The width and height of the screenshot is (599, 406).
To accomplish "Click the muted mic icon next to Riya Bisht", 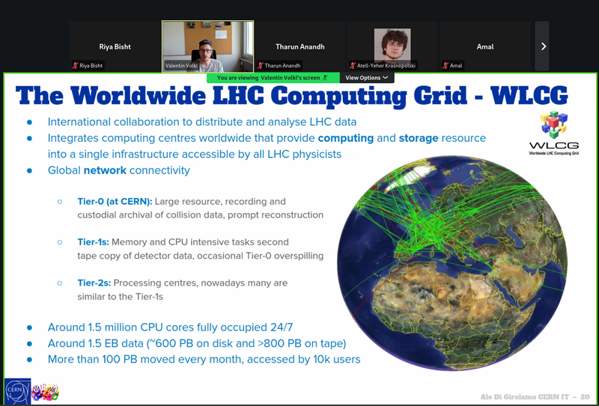I will tap(76, 66).
